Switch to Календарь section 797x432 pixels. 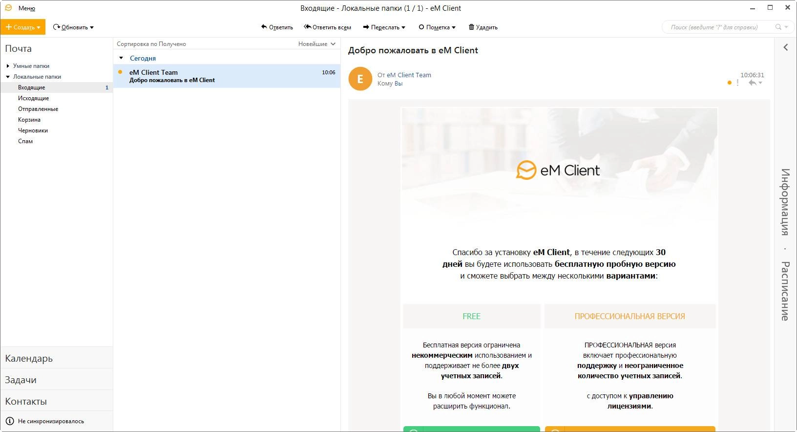pos(57,358)
